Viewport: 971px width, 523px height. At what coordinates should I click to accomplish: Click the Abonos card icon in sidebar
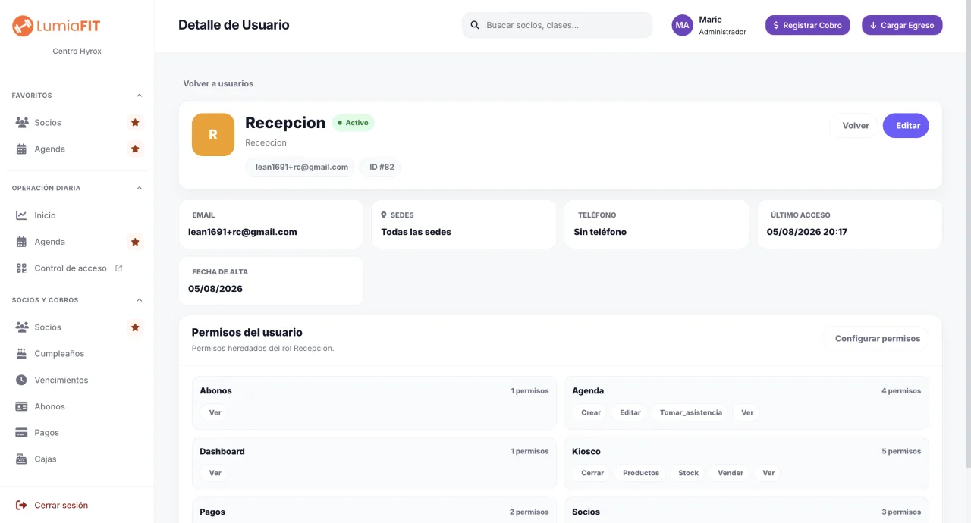(x=21, y=406)
